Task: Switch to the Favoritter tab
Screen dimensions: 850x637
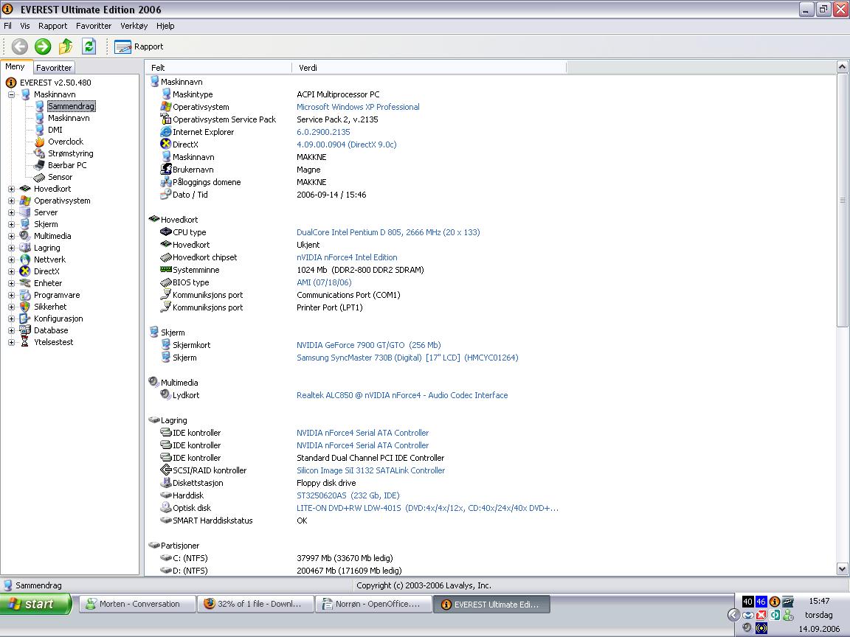Action: tap(54, 68)
